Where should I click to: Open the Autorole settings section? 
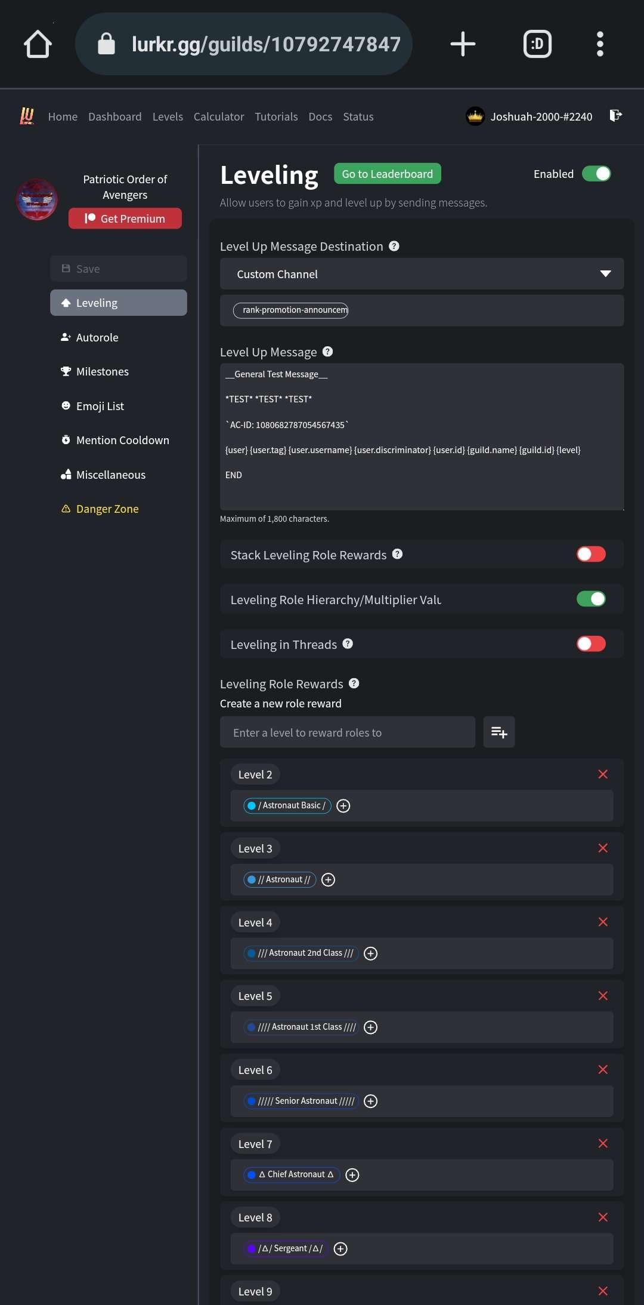(97, 337)
